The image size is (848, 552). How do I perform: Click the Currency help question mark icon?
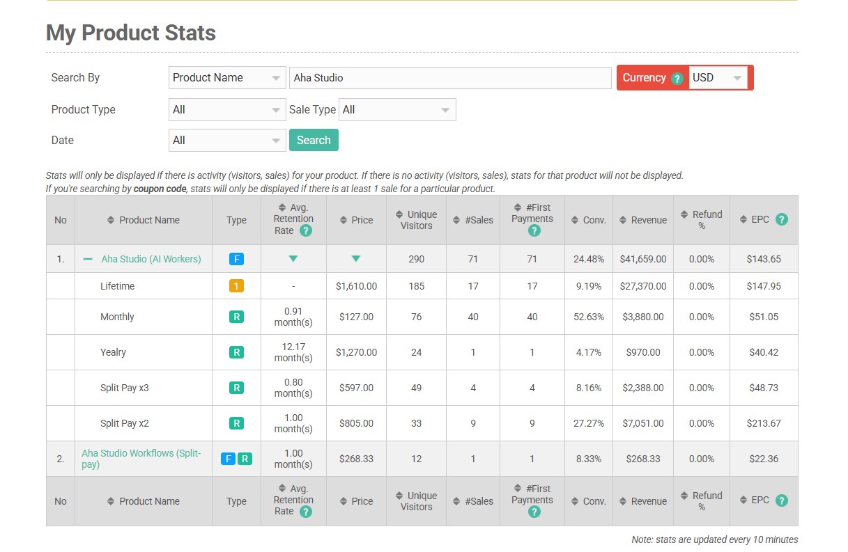click(x=677, y=79)
